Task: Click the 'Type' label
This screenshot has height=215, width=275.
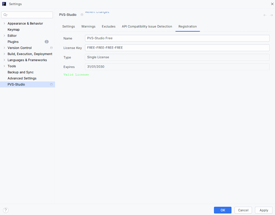Action: (67, 57)
